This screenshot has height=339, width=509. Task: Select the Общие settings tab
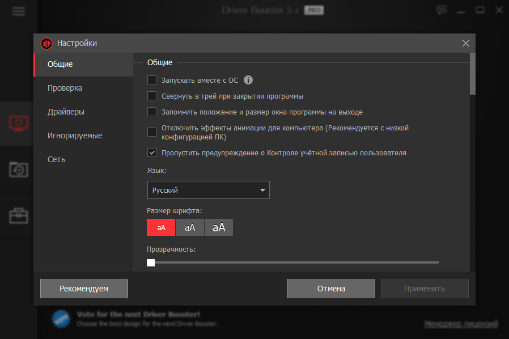click(83, 64)
